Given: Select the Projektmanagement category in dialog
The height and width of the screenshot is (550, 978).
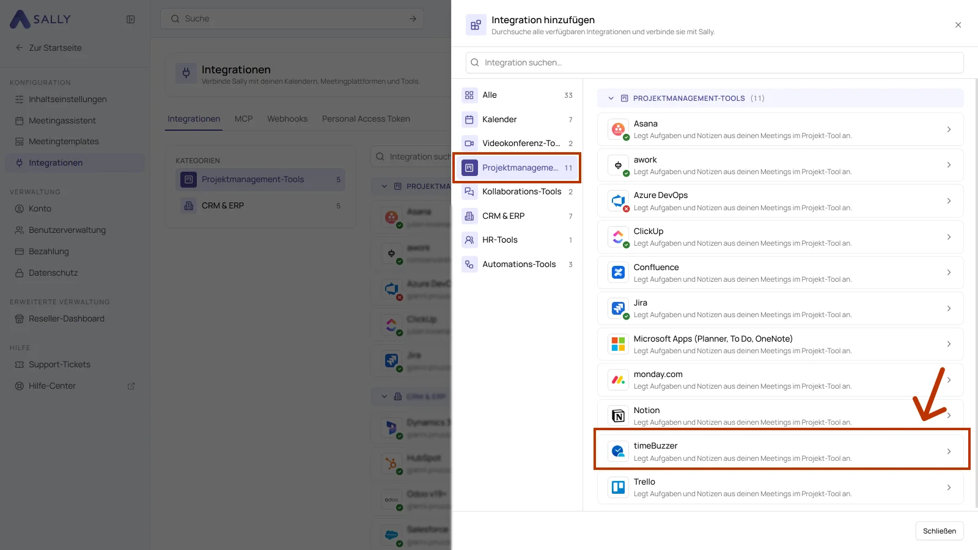Looking at the screenshot, I should pyautogui.click(x=518, y=167).
